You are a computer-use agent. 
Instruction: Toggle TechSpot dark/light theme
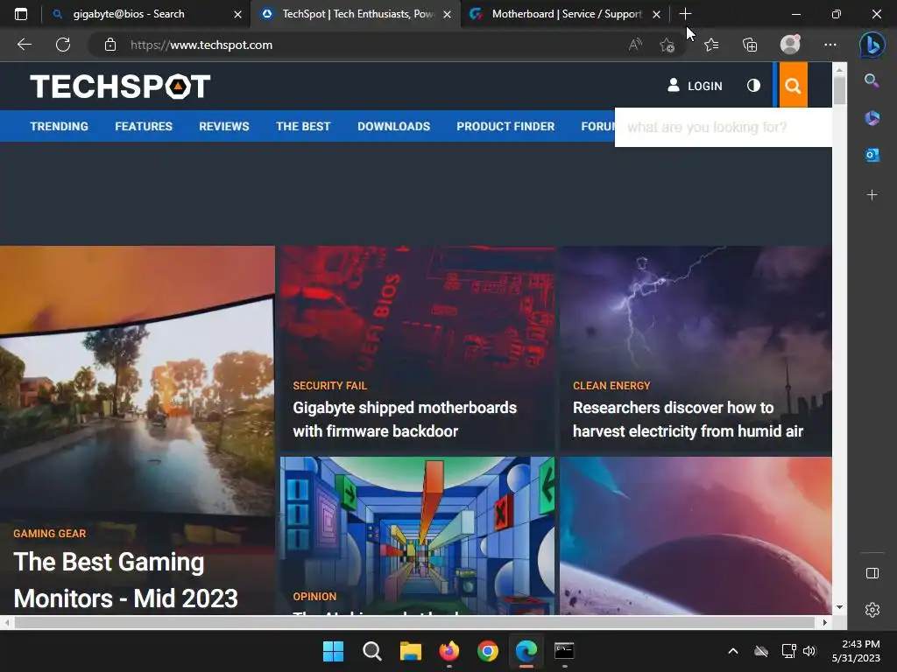(x=753, y=86)
